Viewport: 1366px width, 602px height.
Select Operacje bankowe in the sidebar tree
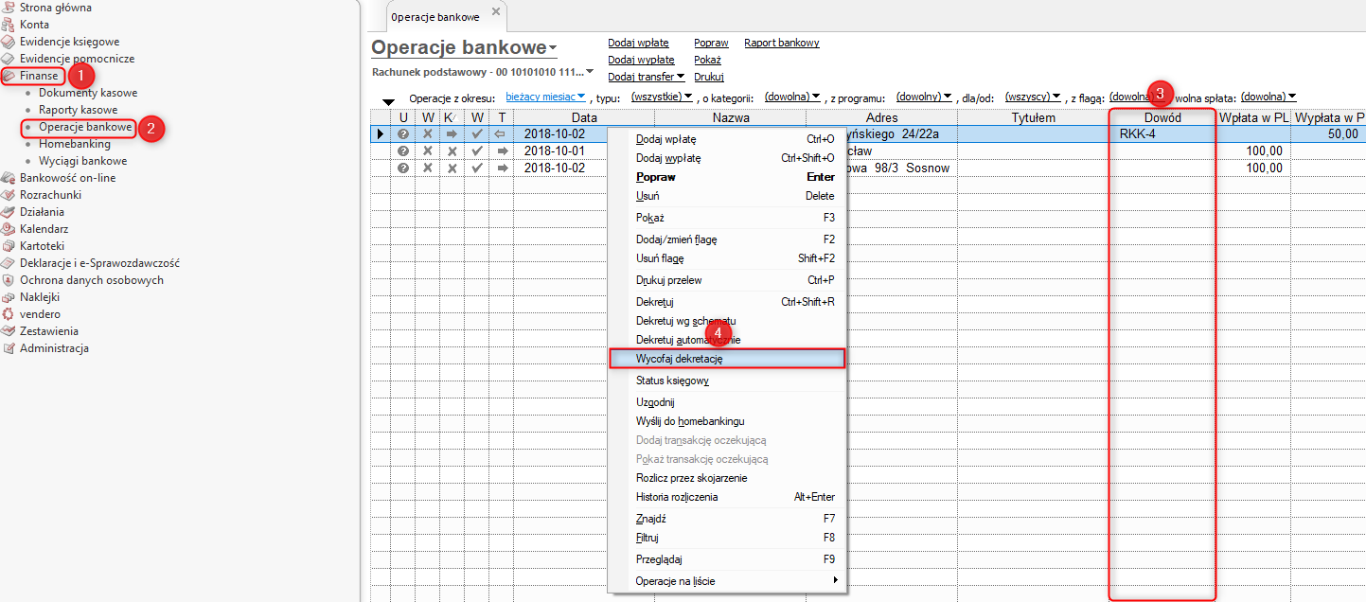[85, 127]
